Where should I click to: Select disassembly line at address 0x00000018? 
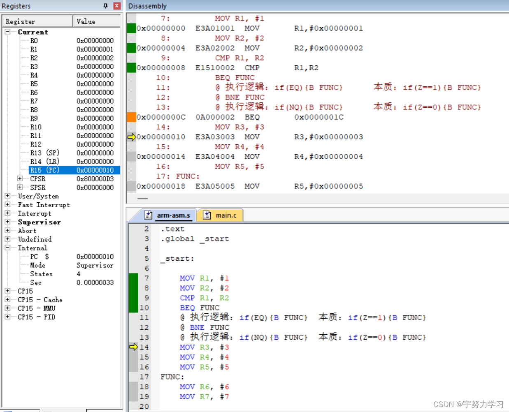click(250, 186)
